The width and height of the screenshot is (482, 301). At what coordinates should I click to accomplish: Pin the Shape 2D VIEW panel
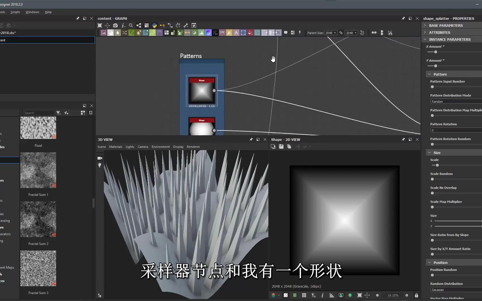pos(403,139)
